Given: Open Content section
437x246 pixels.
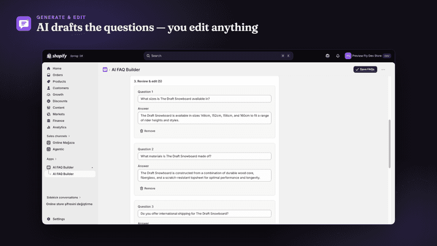Looking at the screenshot, I should pyautogui.click(x=58, y=107).
